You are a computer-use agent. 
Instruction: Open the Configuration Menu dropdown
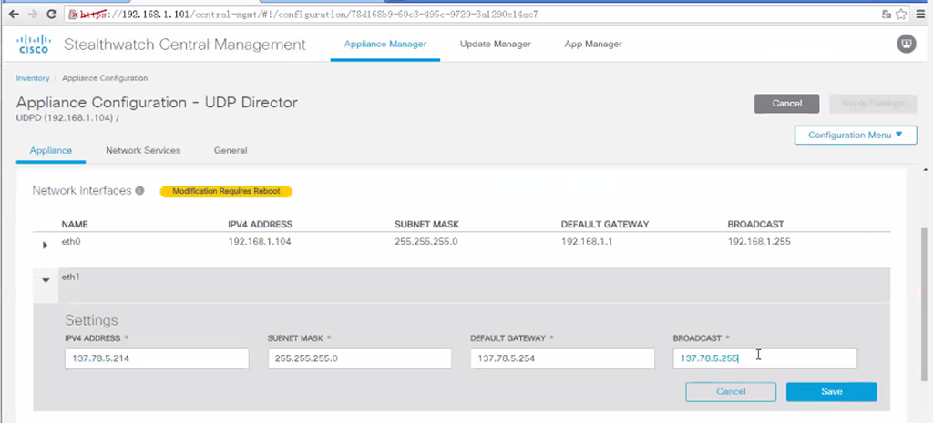pos(856,135)
